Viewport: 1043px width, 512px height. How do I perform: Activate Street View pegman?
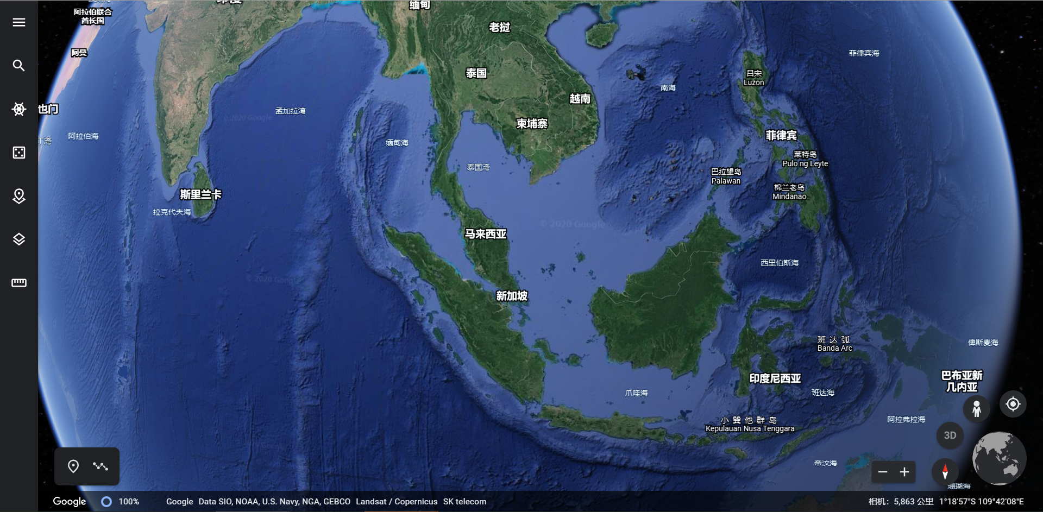977,408
